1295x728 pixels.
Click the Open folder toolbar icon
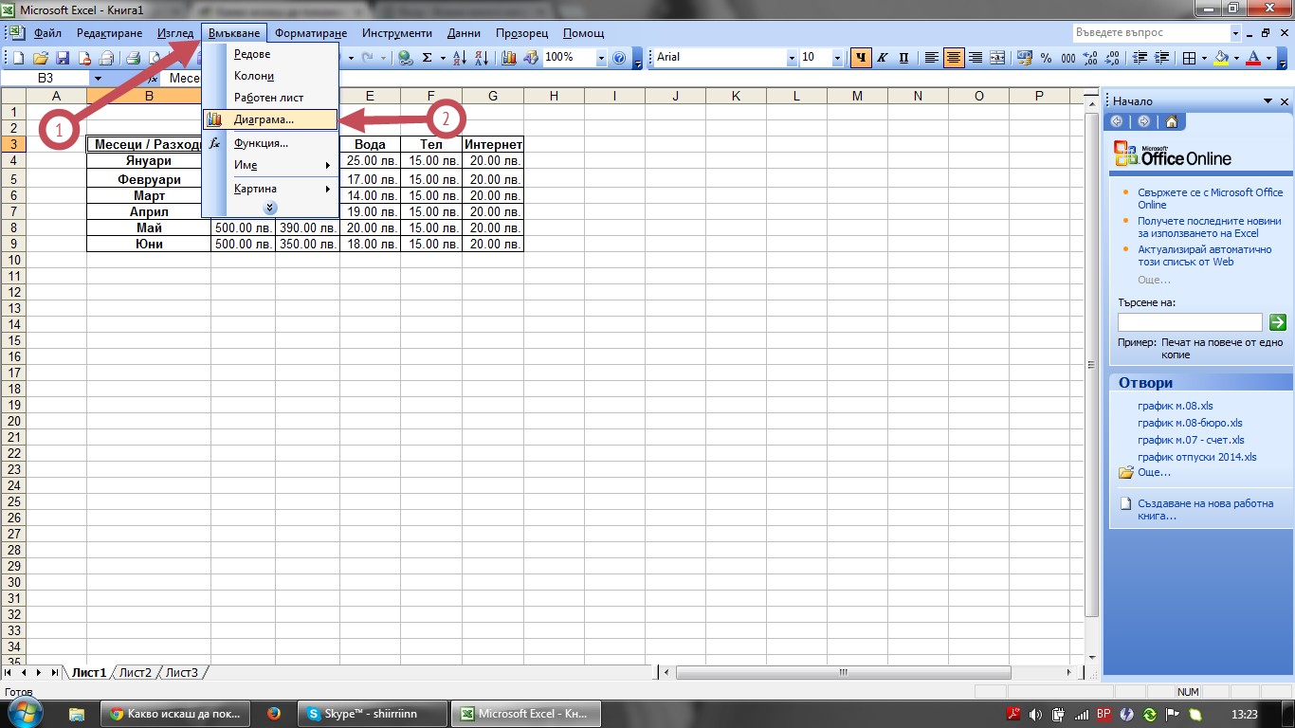point(41,58)
